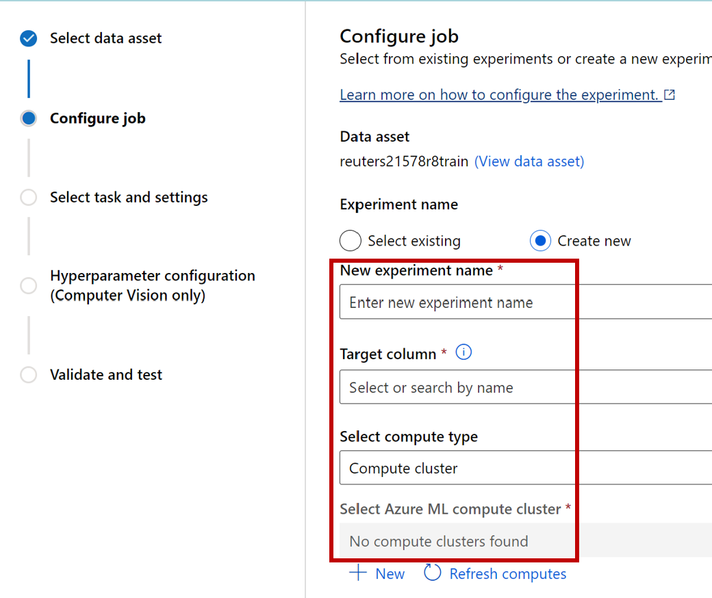
Task: Click the reuters21578r8train data asset name
Action: tap(404, 161)
